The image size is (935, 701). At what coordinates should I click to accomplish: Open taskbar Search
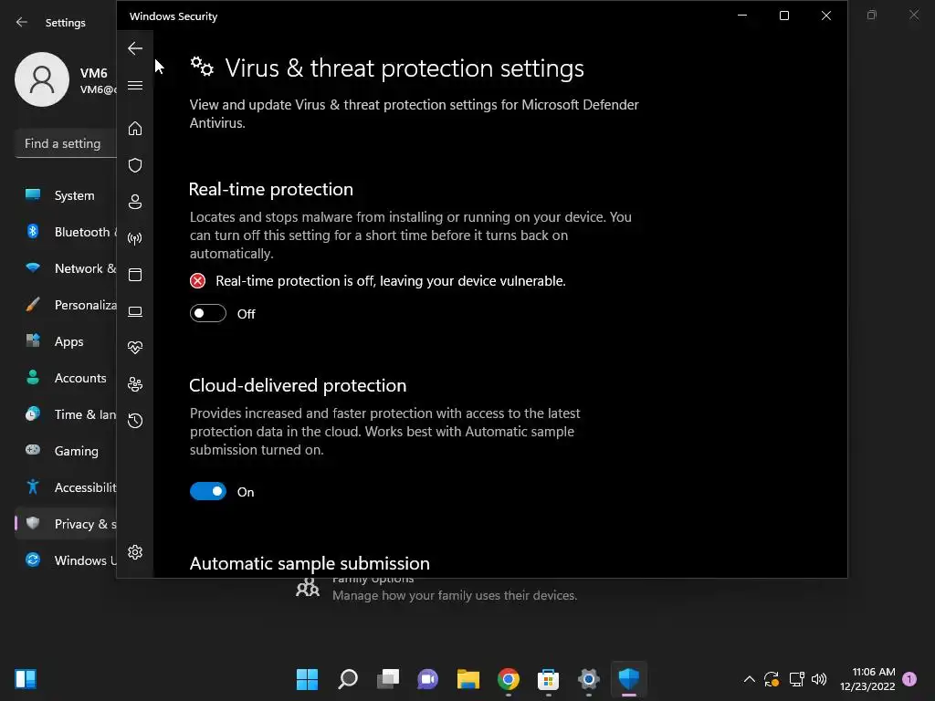point(348,679)
